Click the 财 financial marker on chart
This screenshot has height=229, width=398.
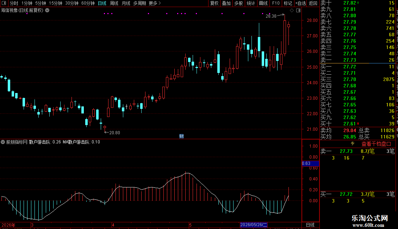tap(181, 136)
